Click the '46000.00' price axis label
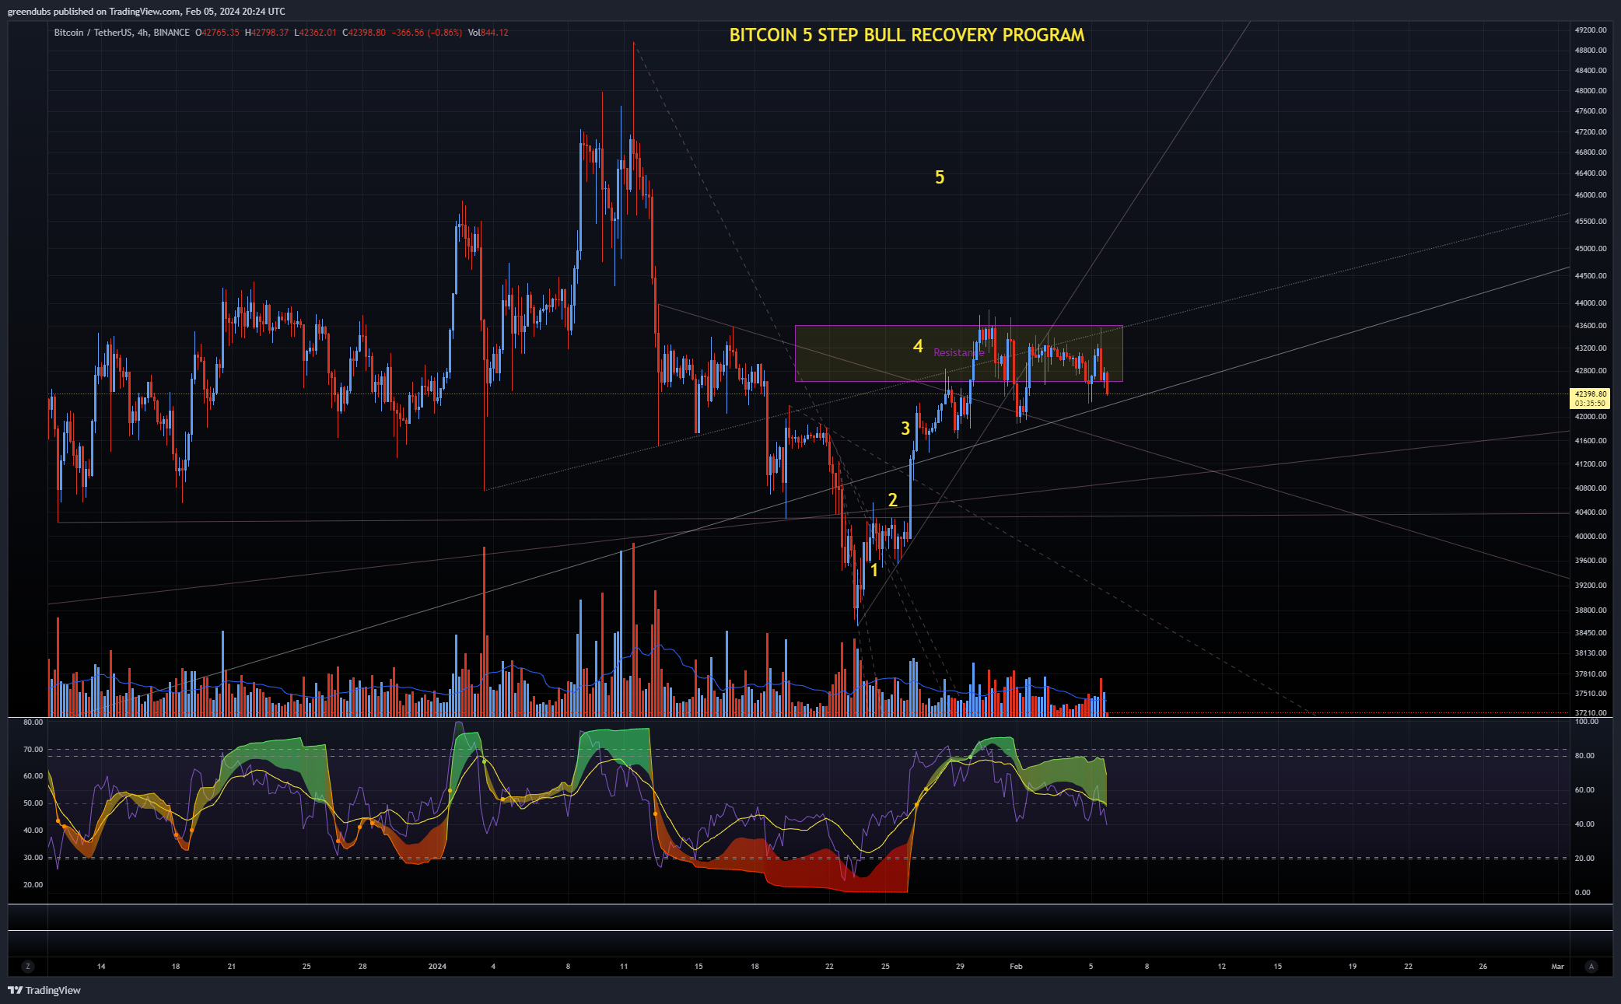The image size is (1621, 1004). pyautogui.click(x=1591, y=194)
